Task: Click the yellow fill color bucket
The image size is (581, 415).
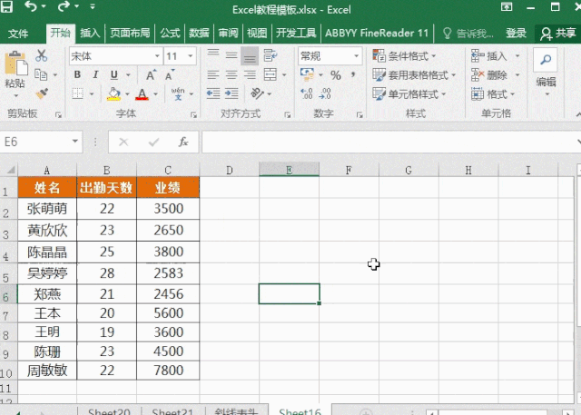Action: click(x=113, y=94)
